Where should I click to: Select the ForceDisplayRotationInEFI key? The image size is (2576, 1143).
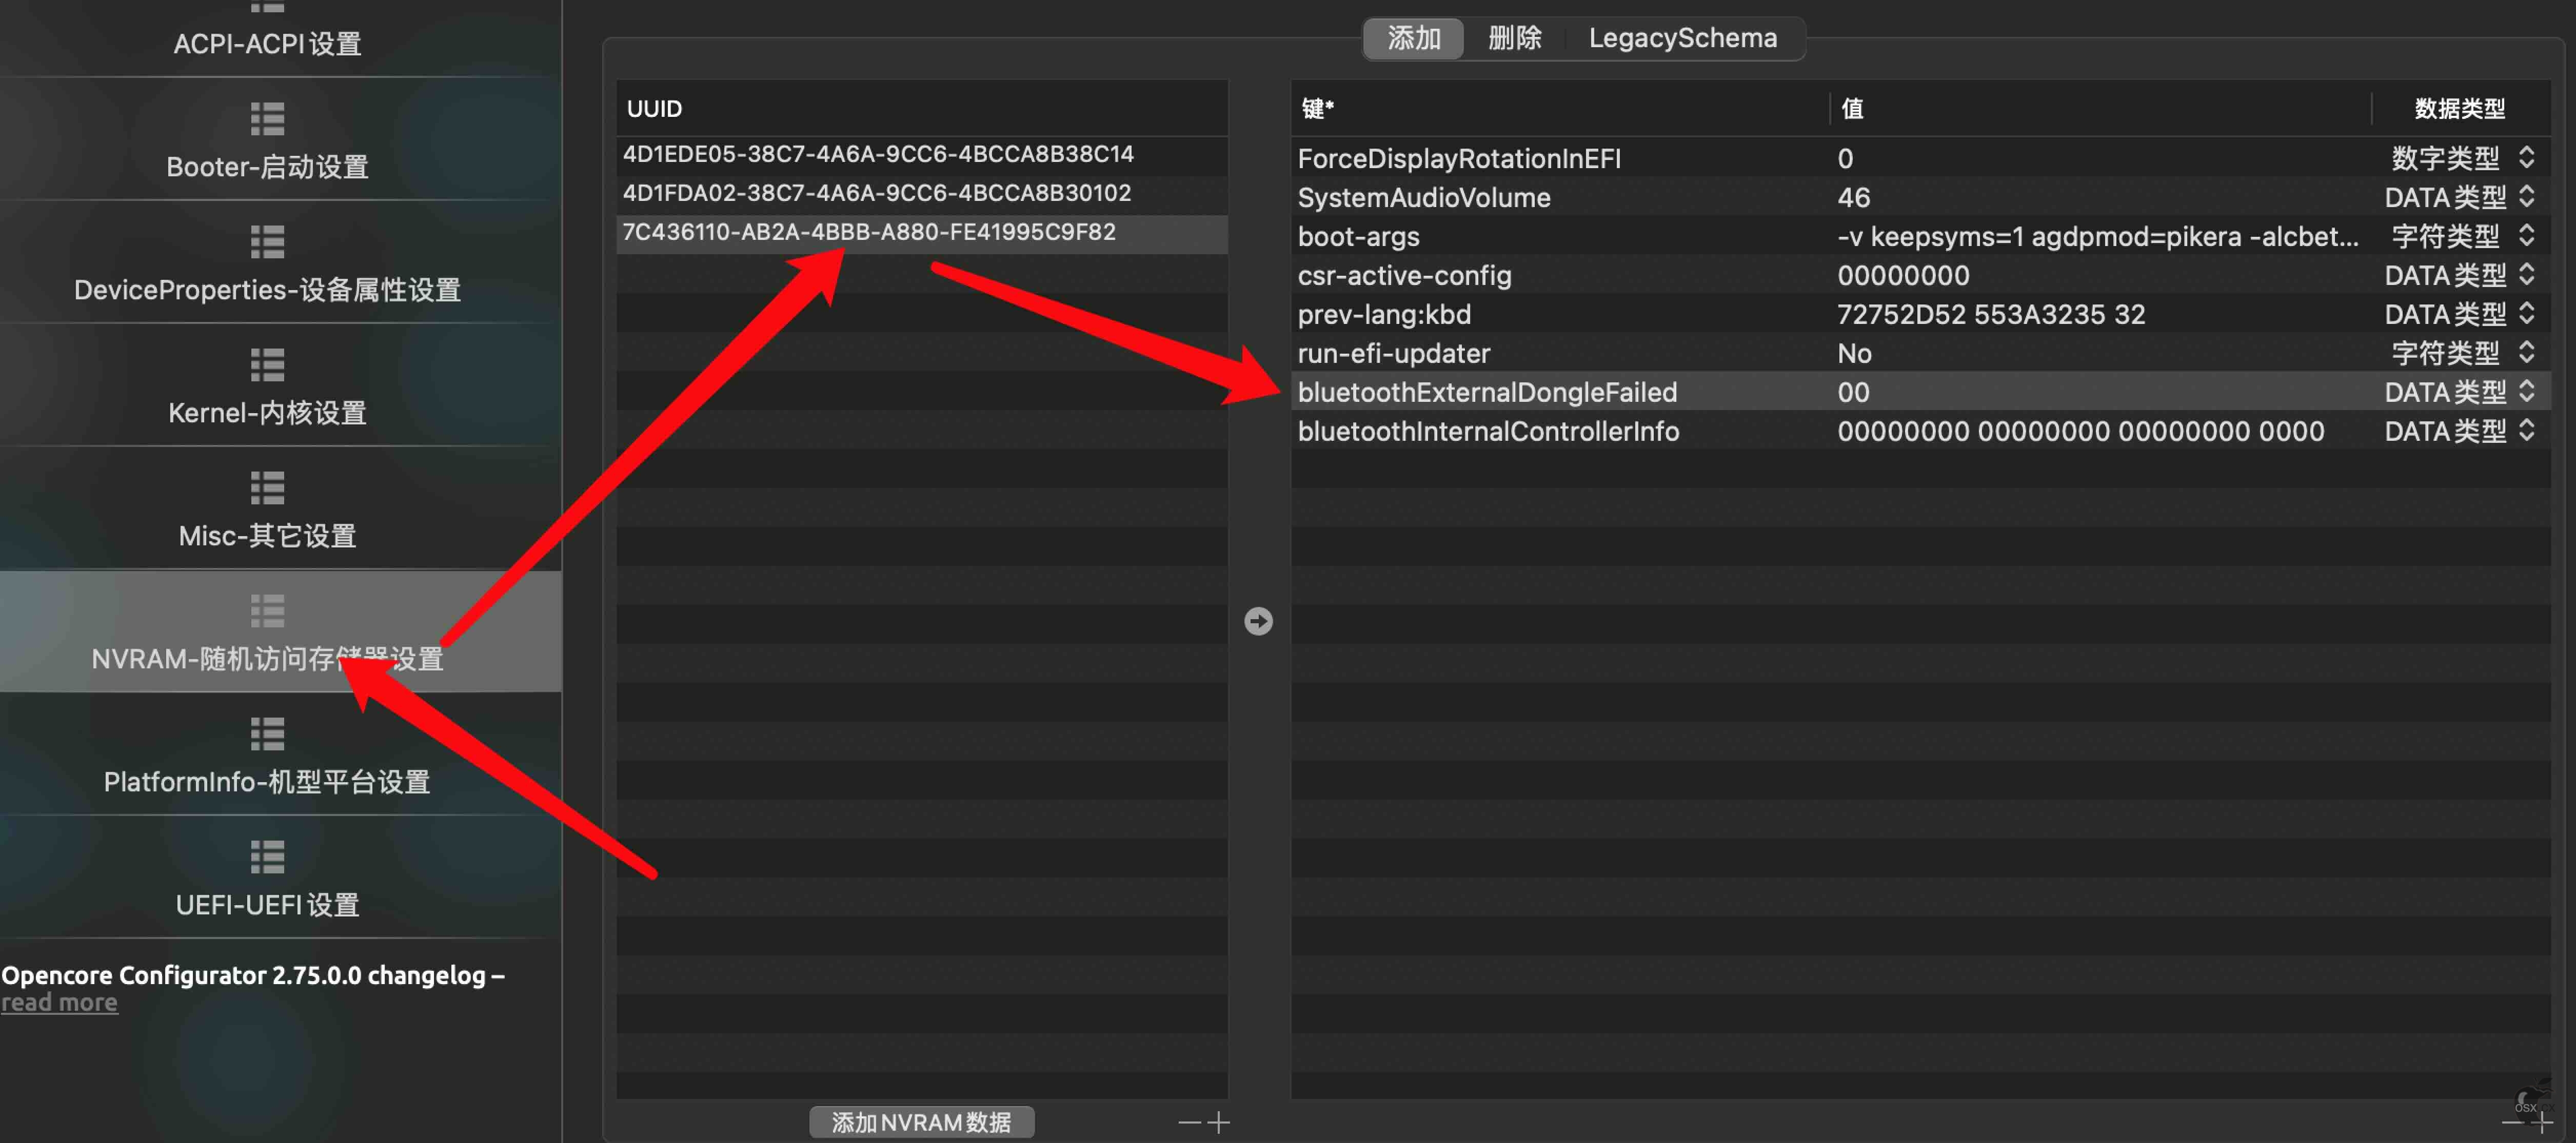pyautogui.click(x=1459, y=158)
